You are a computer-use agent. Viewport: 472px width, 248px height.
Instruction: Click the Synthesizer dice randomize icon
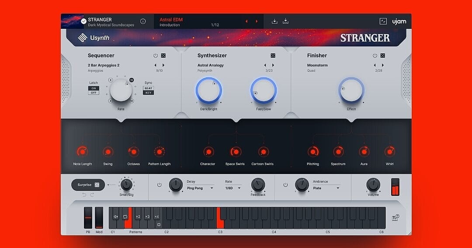[x=273, y=56]
